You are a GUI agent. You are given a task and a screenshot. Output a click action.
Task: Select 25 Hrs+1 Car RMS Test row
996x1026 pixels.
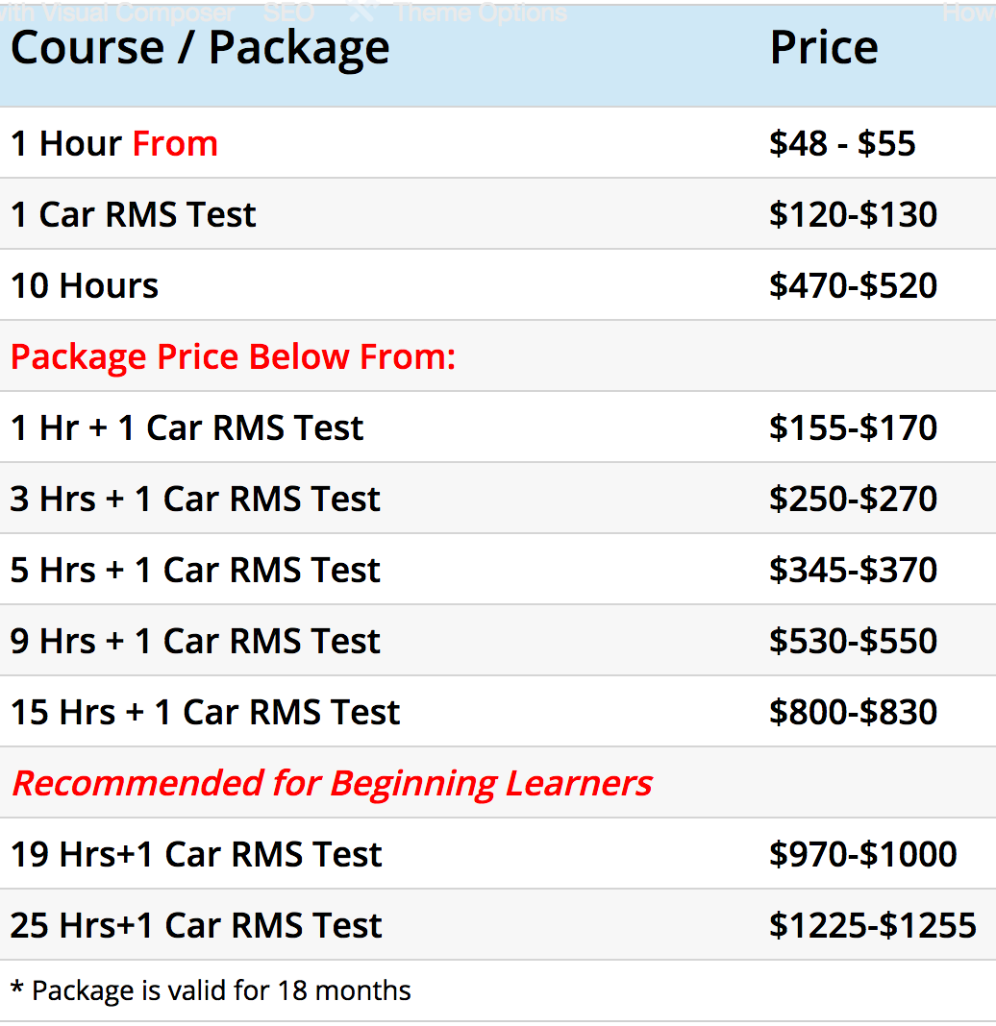[498, 925]
